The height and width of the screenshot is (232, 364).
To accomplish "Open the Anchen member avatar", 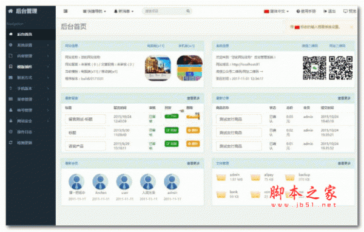I will click(100, 182).
